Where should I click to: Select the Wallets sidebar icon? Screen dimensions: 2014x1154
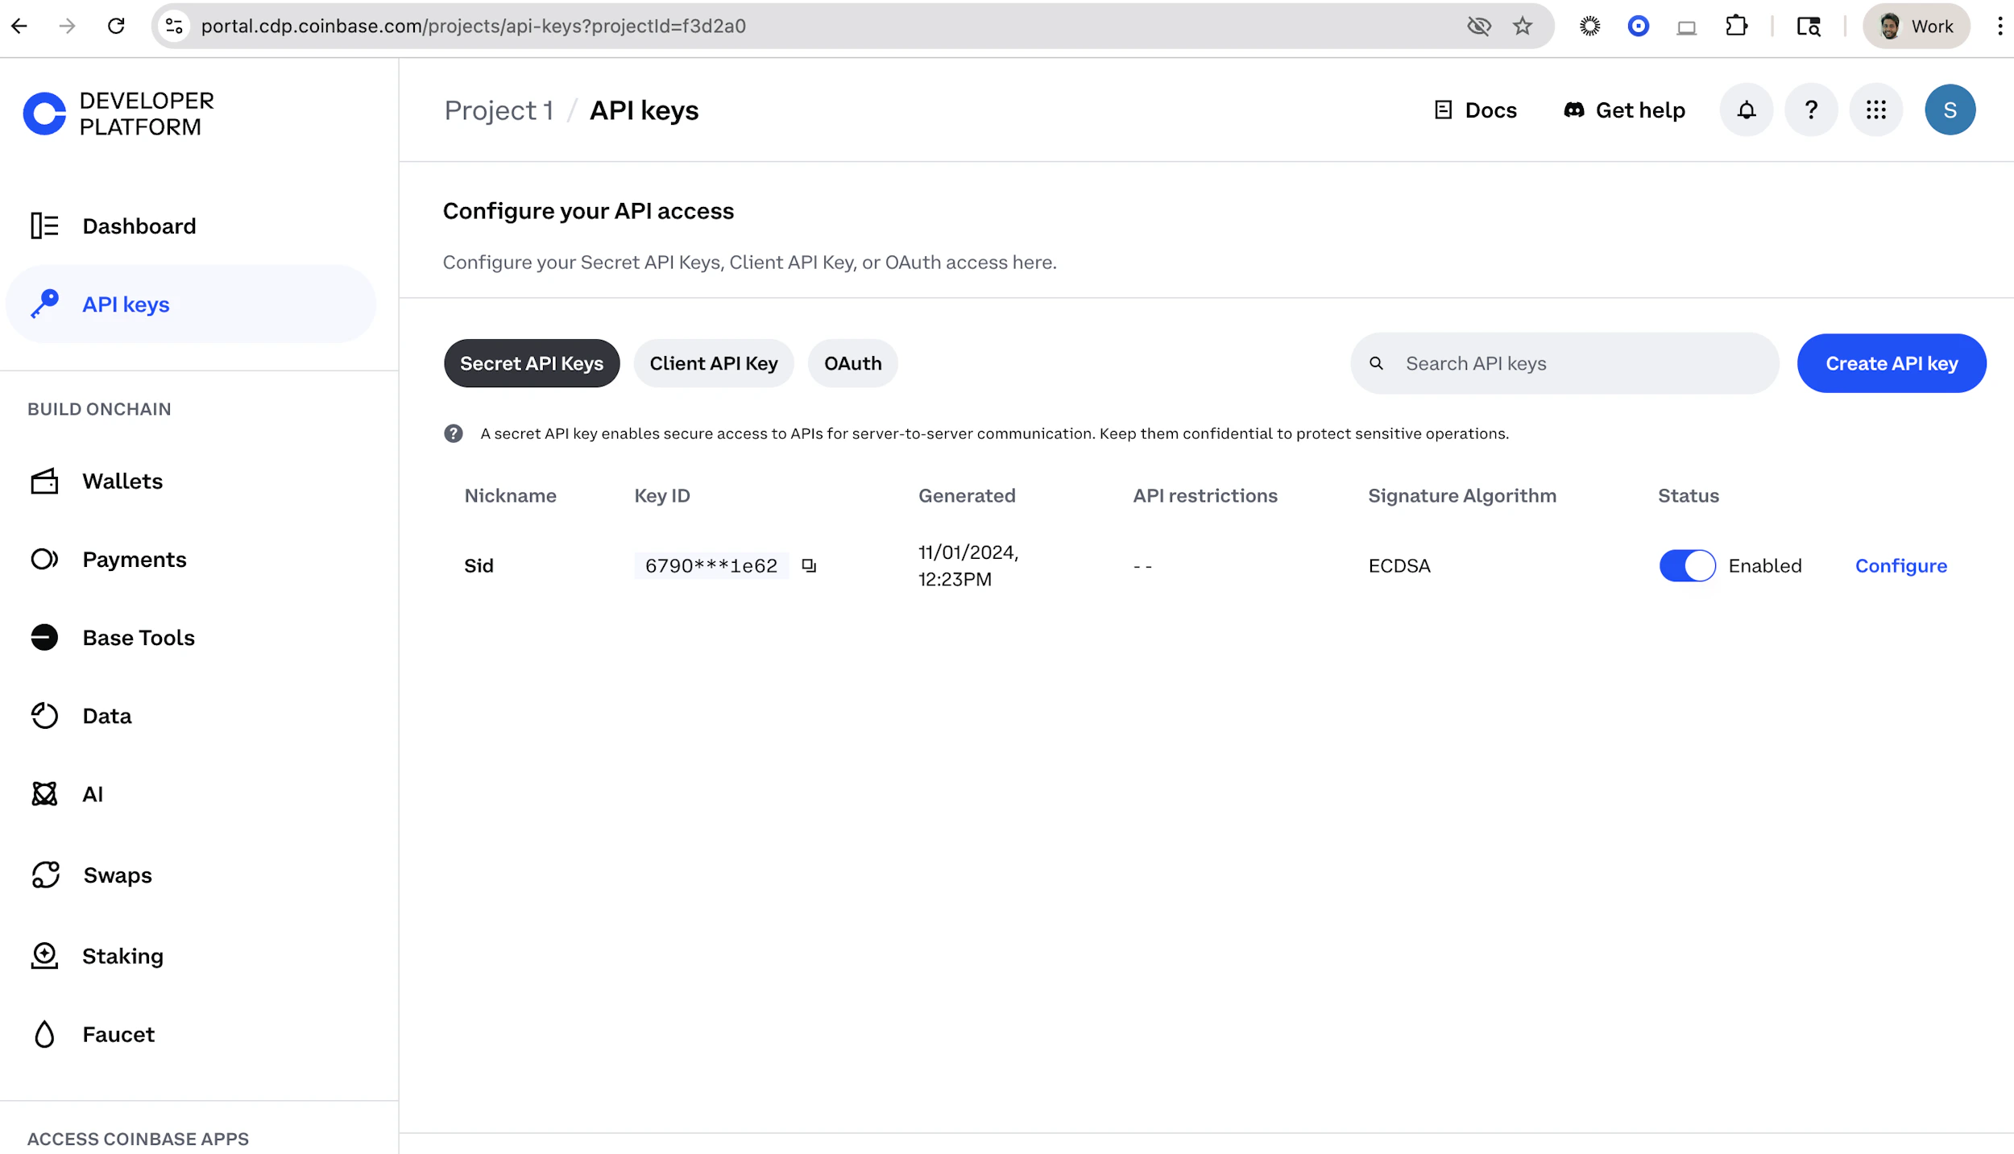tap(44, 481)
